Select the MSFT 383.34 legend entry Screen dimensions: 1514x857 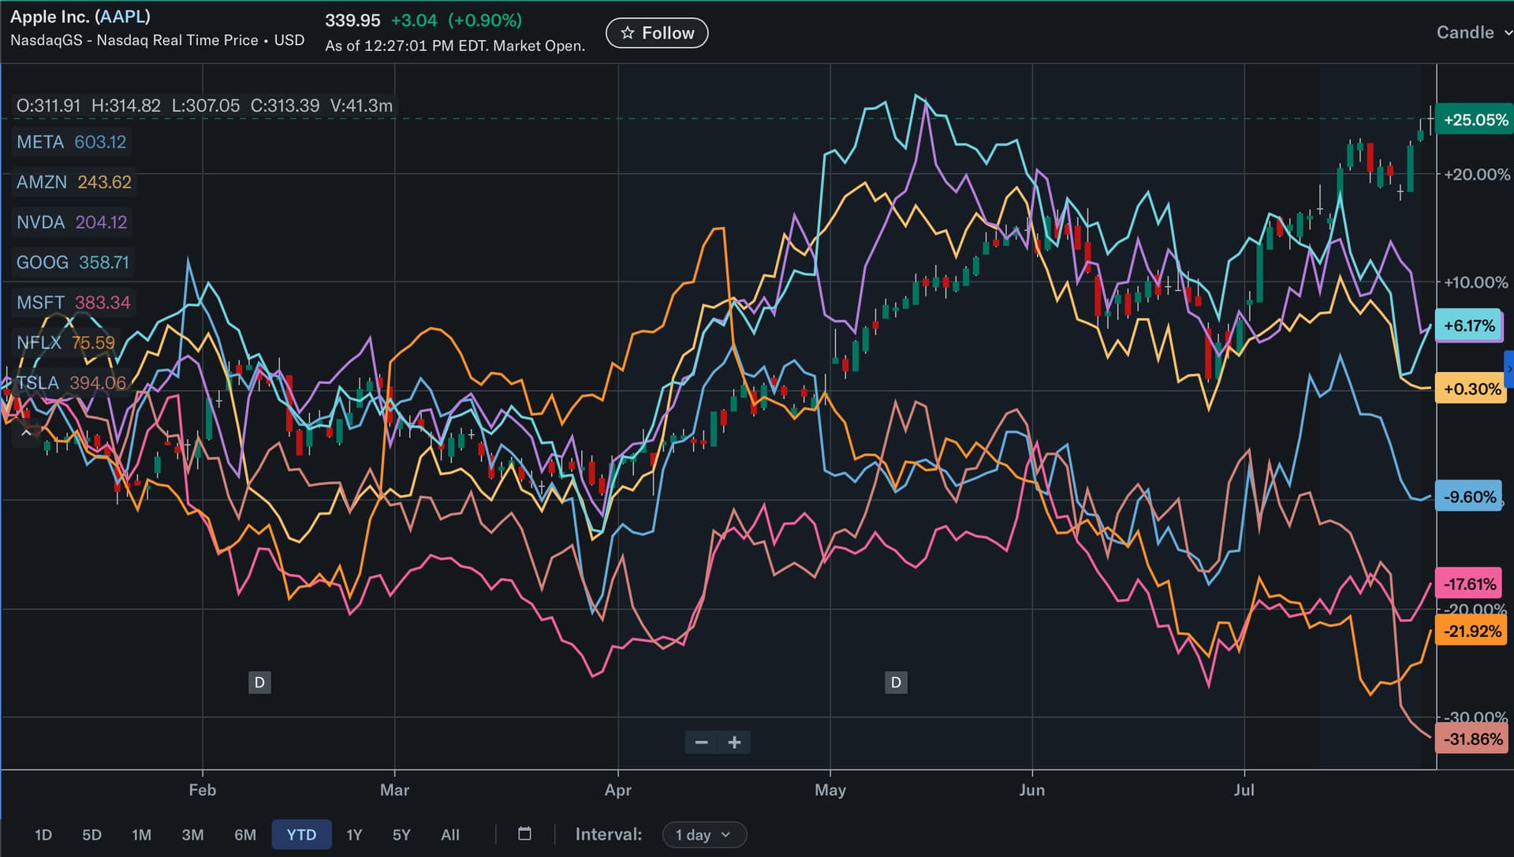(73, 303)
